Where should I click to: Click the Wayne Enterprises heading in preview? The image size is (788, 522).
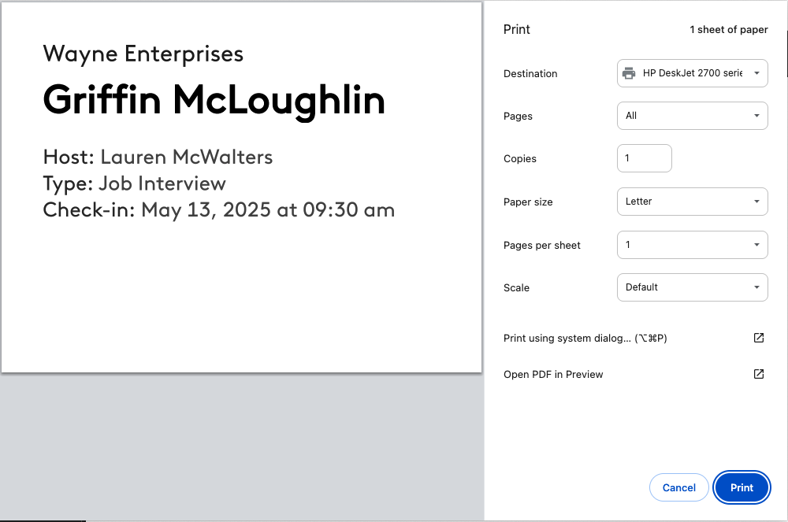coord(143,54)
